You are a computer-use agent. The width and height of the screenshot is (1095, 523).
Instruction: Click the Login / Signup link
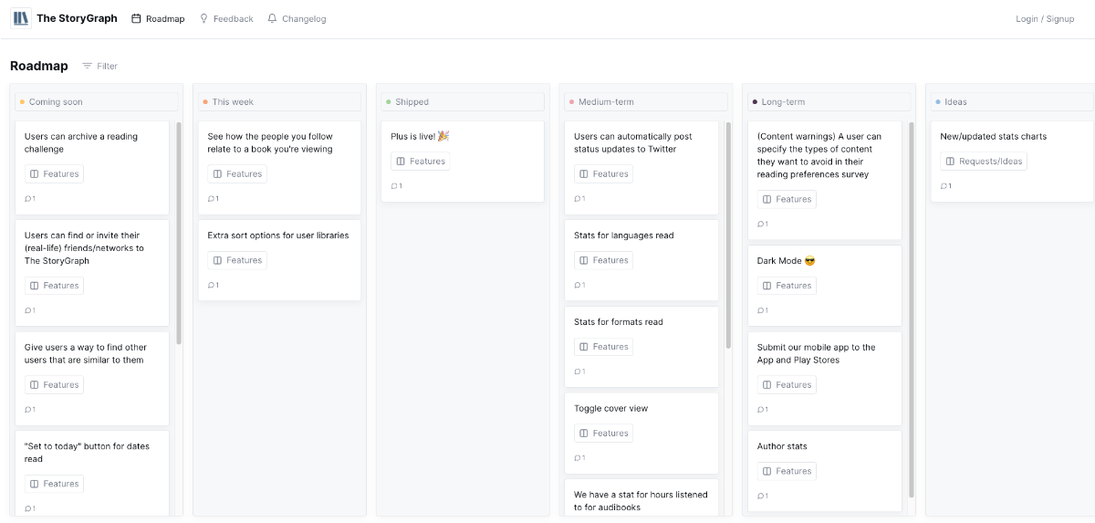tap(1045, 18)
